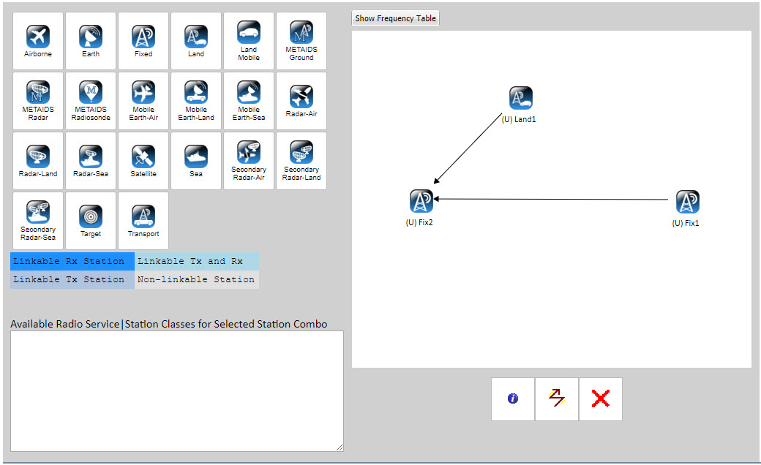
Task: Click the lightning link tool below the canvas
Action: (556, 398)
